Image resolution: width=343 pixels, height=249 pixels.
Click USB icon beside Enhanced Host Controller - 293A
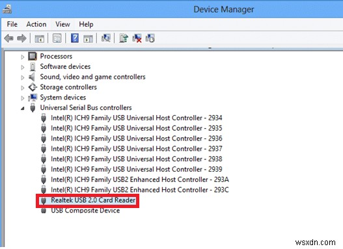[44, 179]
